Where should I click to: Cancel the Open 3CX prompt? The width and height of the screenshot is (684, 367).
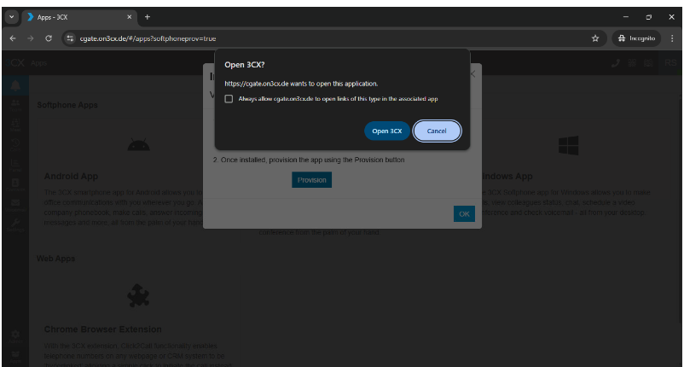437,131
